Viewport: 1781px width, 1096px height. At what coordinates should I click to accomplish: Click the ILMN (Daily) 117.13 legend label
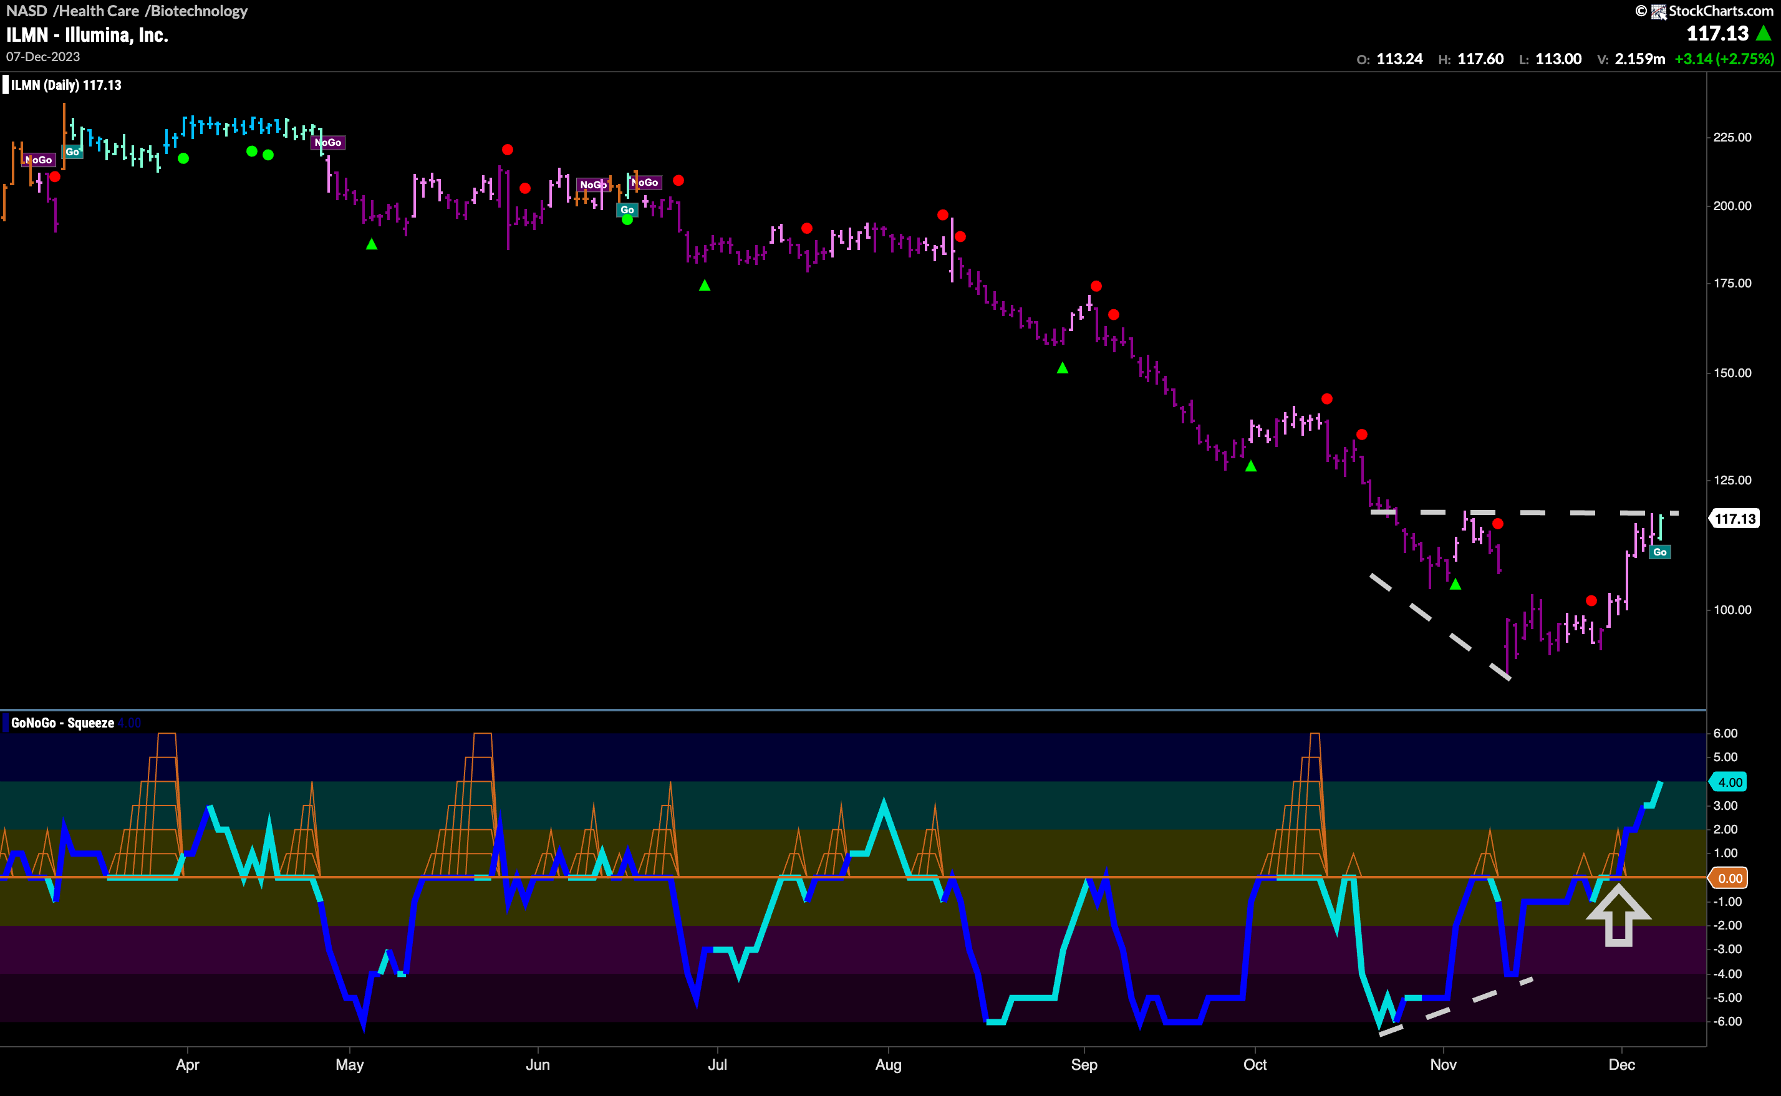pos(66,85)
